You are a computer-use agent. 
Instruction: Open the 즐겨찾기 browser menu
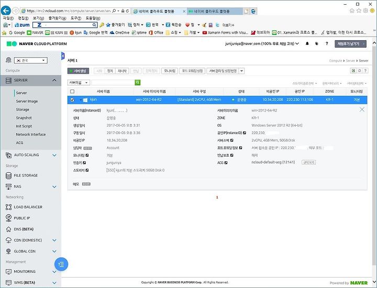pyautogui.click(x=57, y=18)
